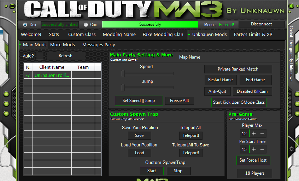Click the Successfully Linked status field
299x181 pixels.
pos(60,24)
